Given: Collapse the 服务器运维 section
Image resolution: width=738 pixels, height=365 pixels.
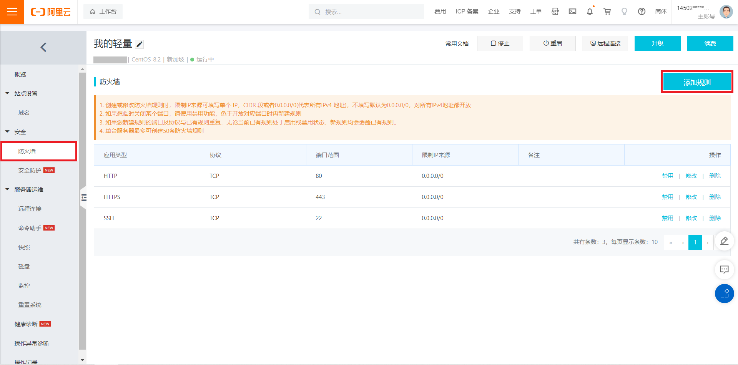Looking at the screenshot, I should (x=7, y=189).
